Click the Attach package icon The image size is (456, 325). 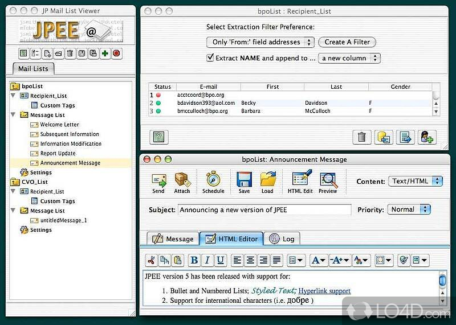(x=182, y=181)
